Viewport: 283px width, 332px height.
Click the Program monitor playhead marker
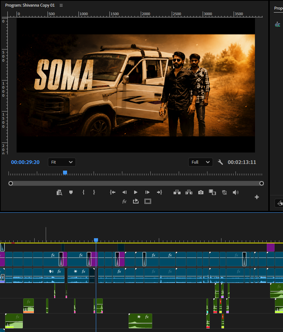pyautogui.click(x=65, y=173)
